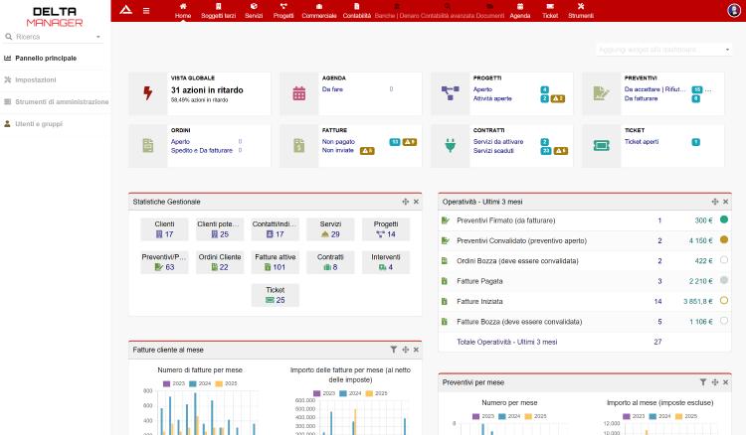Open the 'Non pagato' fatture link
The width and height of the screenshot is (746, 435).
[x=338, y=142]
